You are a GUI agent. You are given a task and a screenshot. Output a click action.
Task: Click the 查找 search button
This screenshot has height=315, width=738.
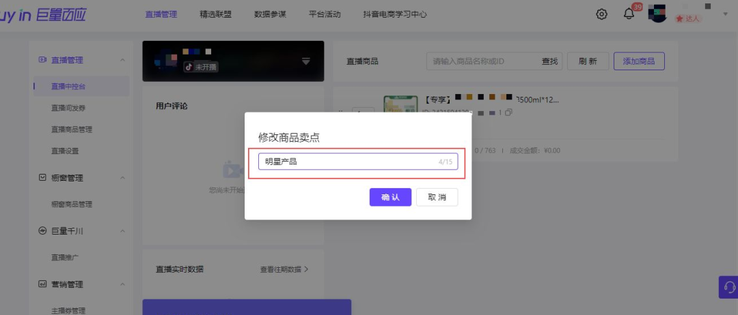tap(549, 61)
